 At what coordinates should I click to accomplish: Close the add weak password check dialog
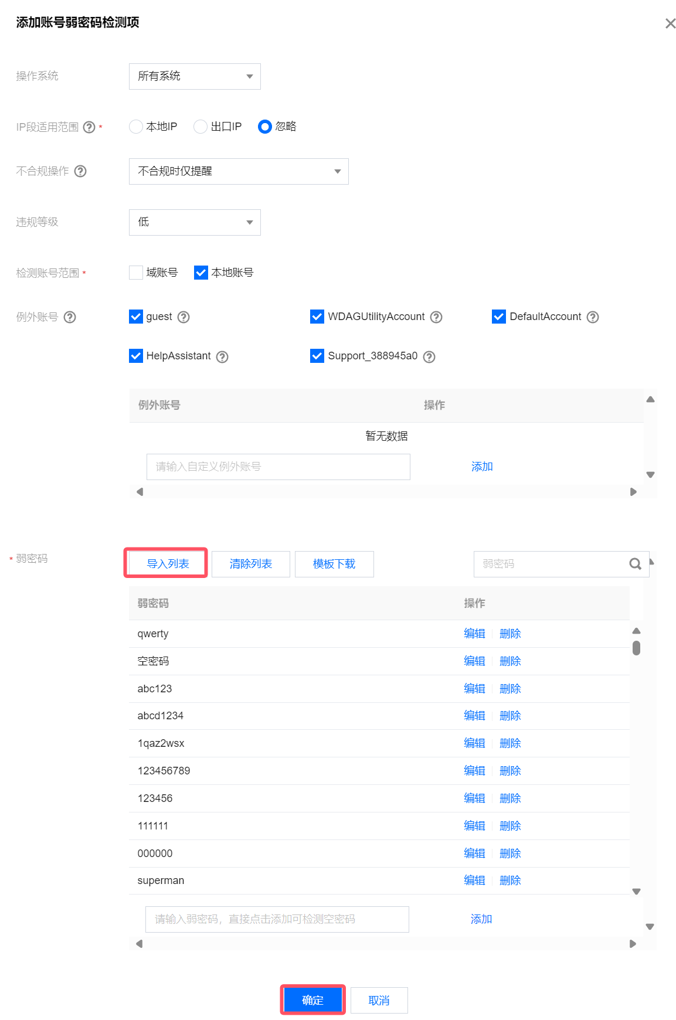coord(670,23)
